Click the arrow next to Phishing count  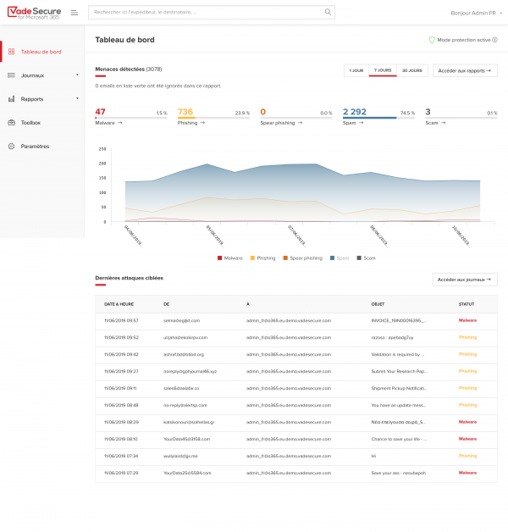coord(202,123)
